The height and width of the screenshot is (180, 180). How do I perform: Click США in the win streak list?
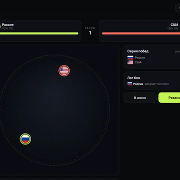138,62
